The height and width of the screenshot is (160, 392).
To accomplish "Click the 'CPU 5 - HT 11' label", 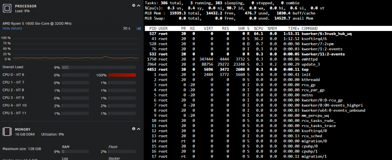I will pyautogui.click(x=14, y=113).
